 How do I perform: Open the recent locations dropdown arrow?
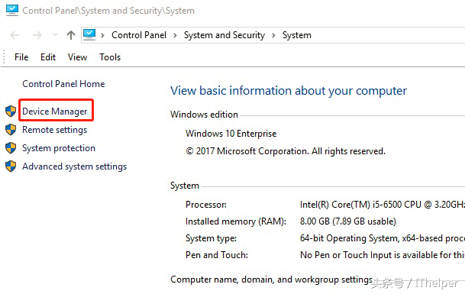point(55,35)
